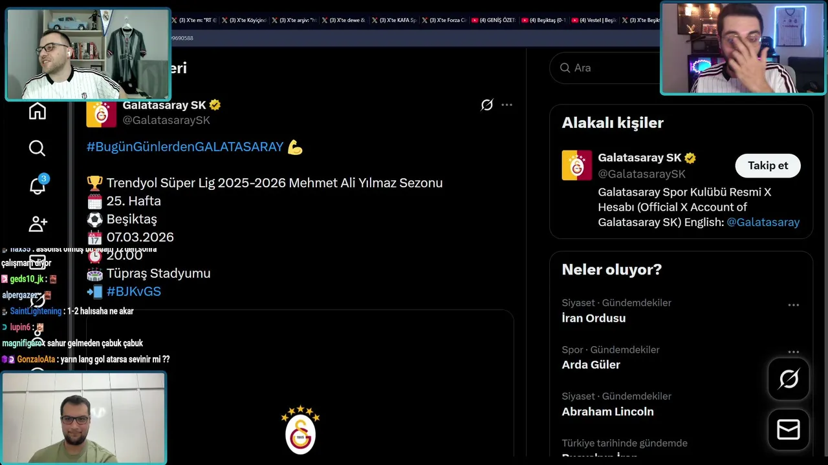Switch to the X'te KAFA Sp browser tab
The image size is (828, 465).
pos(395,20)
